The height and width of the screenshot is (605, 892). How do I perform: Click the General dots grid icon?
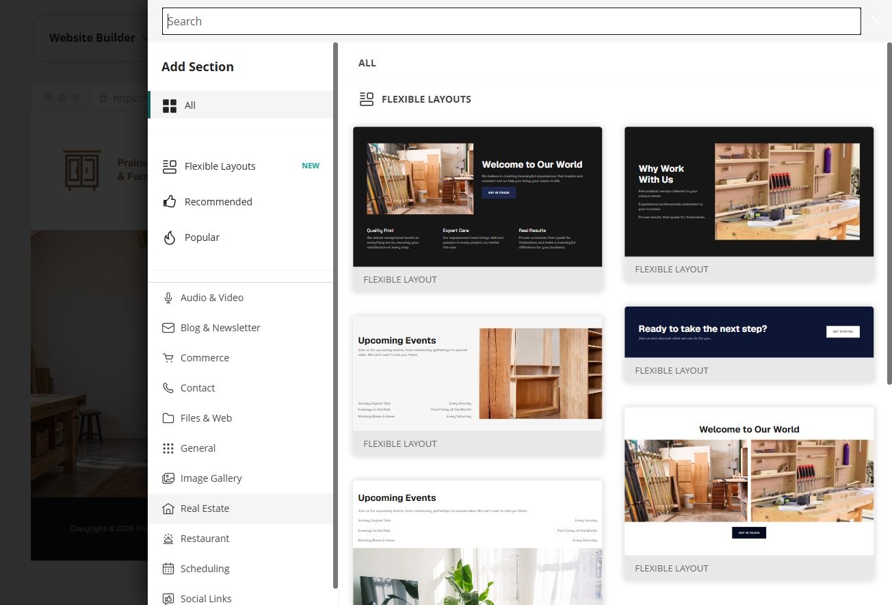coord(168,448)
